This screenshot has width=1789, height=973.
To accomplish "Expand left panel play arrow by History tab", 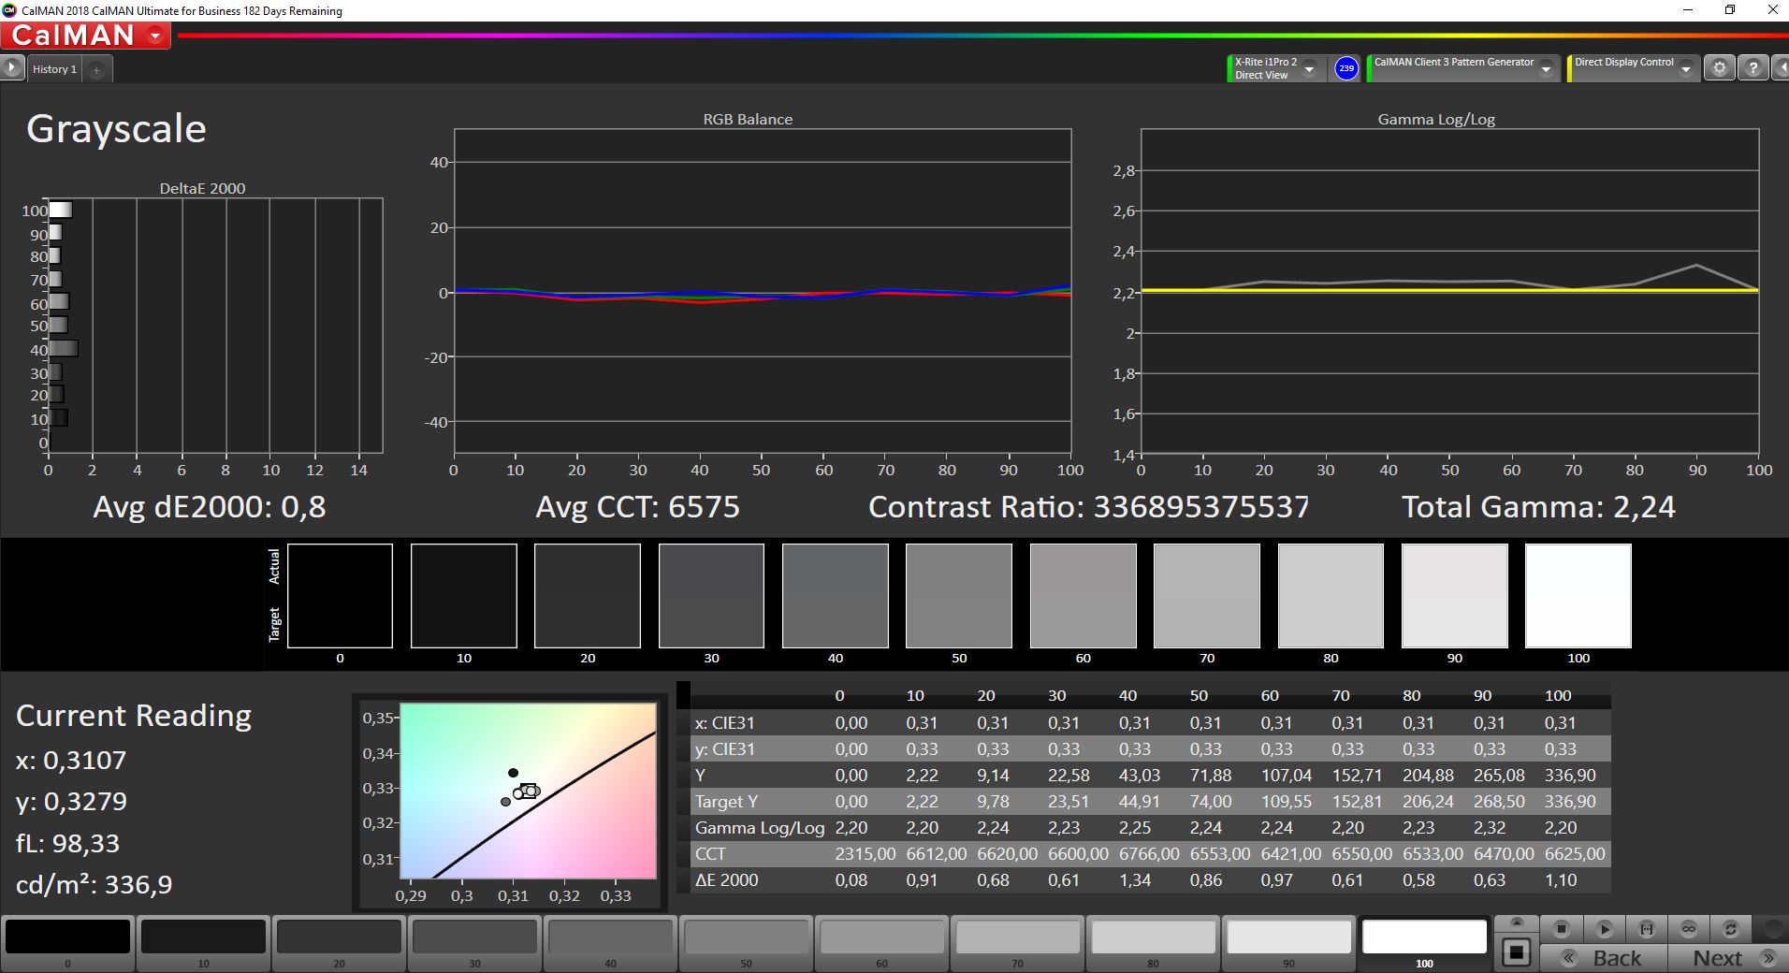I will (x=11, y=67).
